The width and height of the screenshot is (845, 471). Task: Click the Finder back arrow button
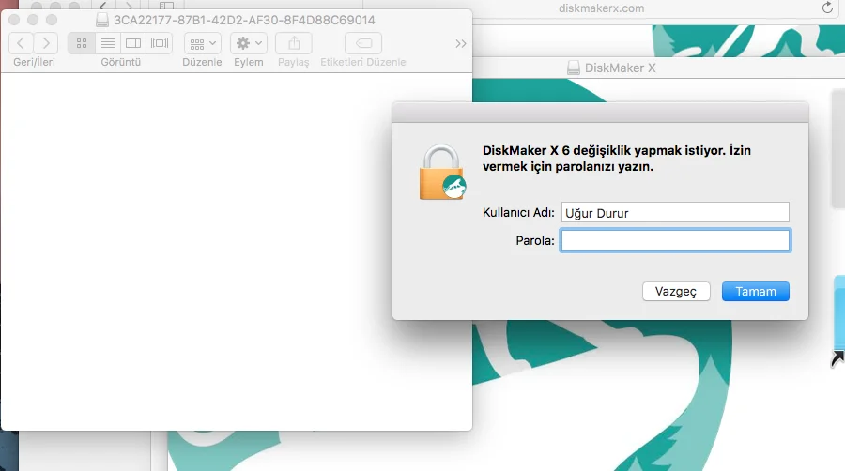[x=22, y=42]
